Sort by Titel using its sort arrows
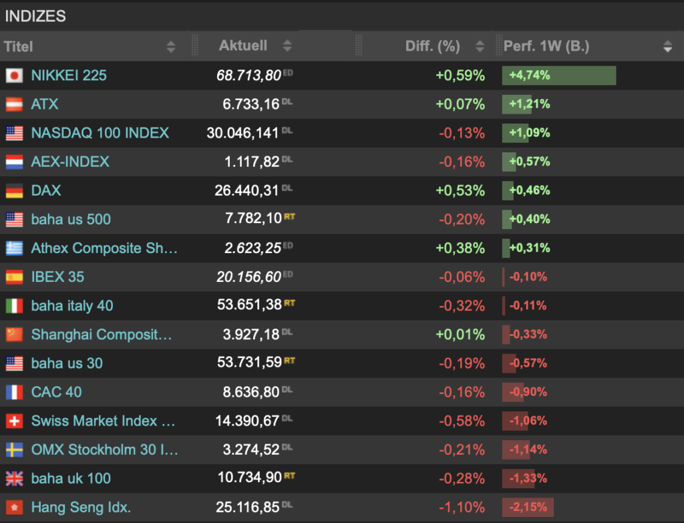684x523 pixels. point(171,47)
